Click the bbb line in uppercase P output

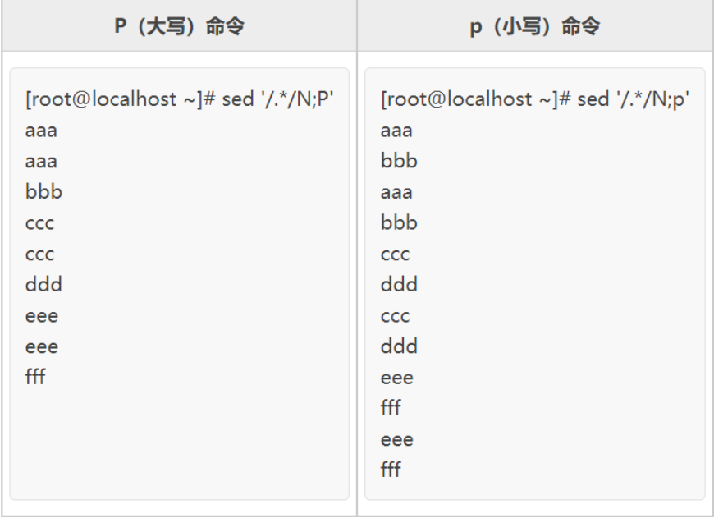coord(43,192)
